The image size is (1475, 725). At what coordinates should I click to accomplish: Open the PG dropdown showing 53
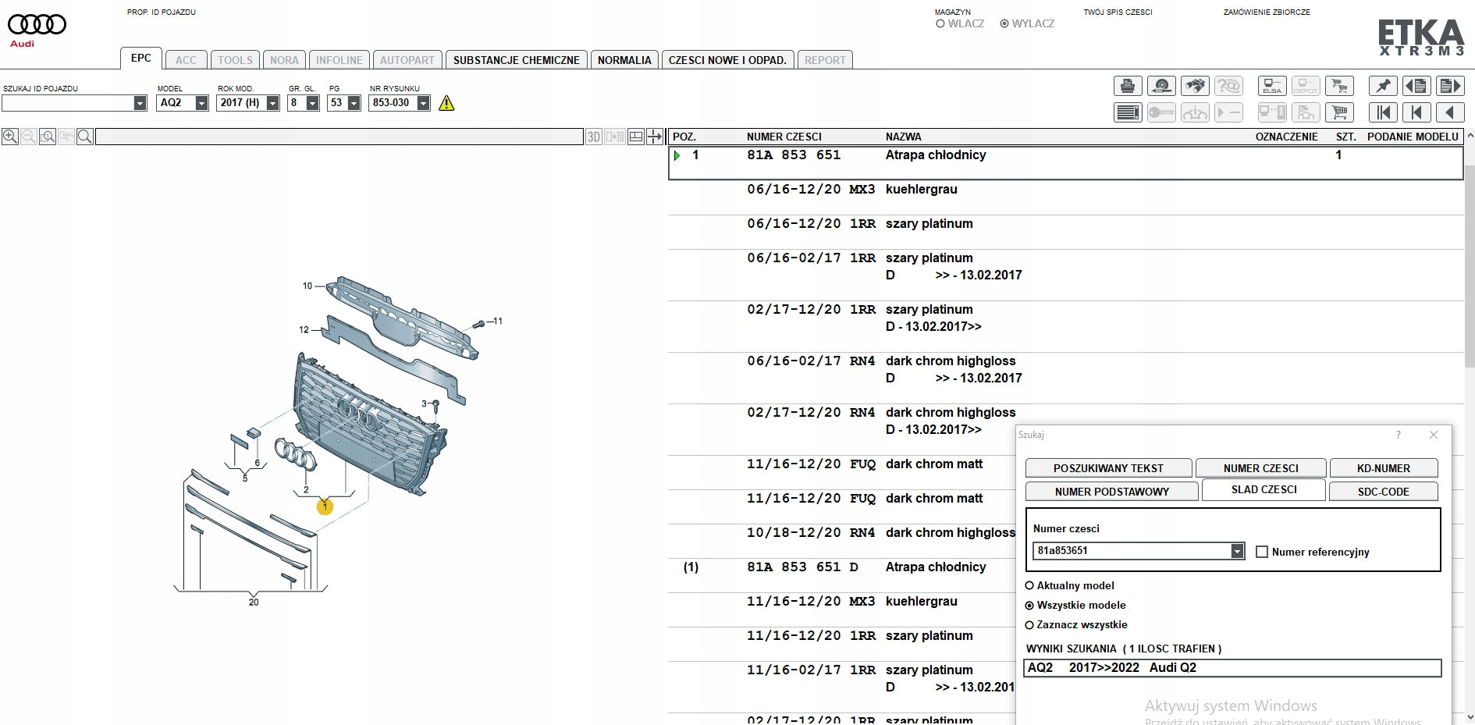click(x=354, y=103)
